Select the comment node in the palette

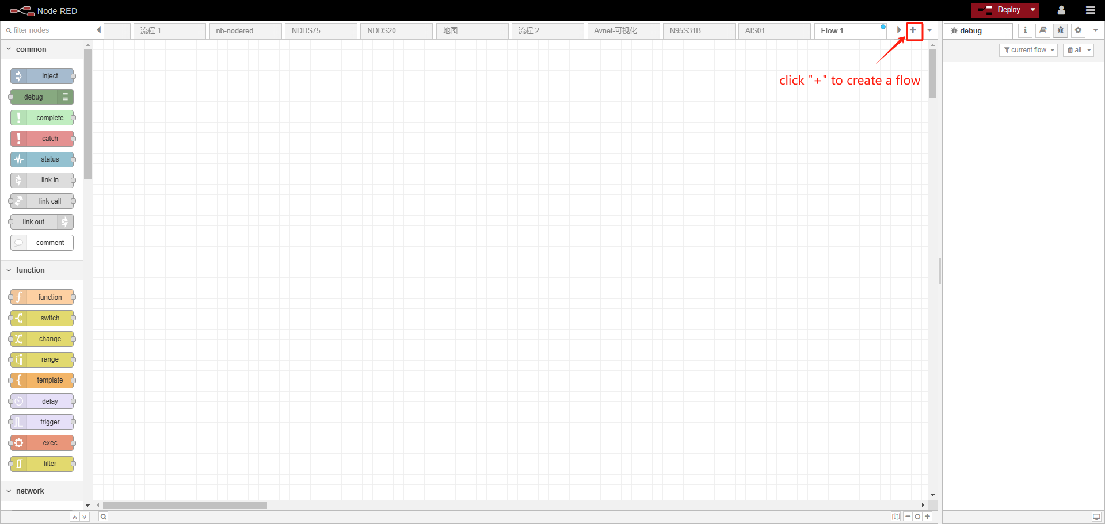click(42, 243)
